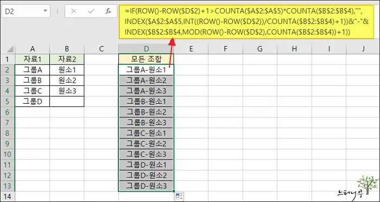Click the Select All corner triangle
The image size is (380, 202).
tap(10, 49)
